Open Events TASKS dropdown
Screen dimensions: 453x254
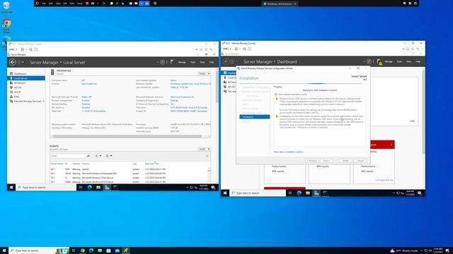click(204, 149)
